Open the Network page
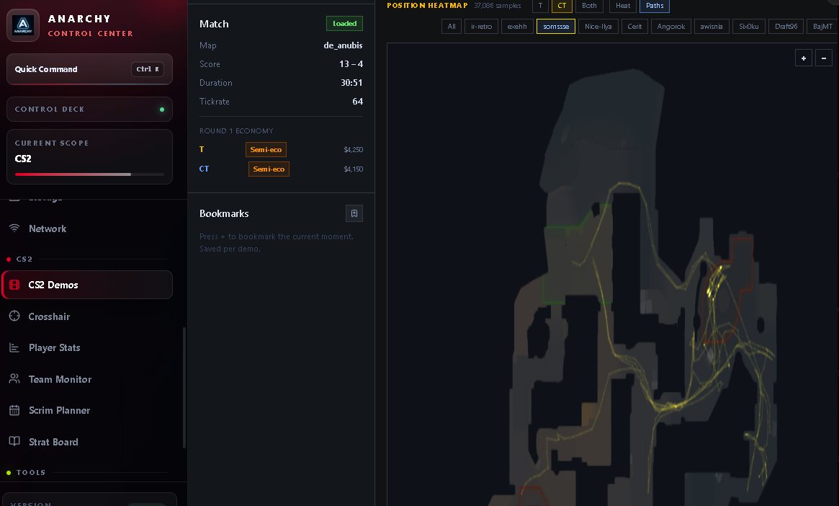This screenshot has width=839, height=506. 89,228
